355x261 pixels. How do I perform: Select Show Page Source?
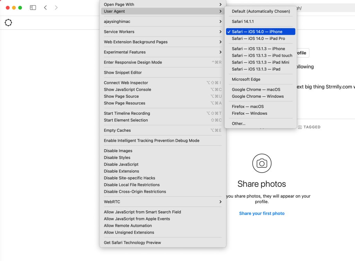coord(163,96)
